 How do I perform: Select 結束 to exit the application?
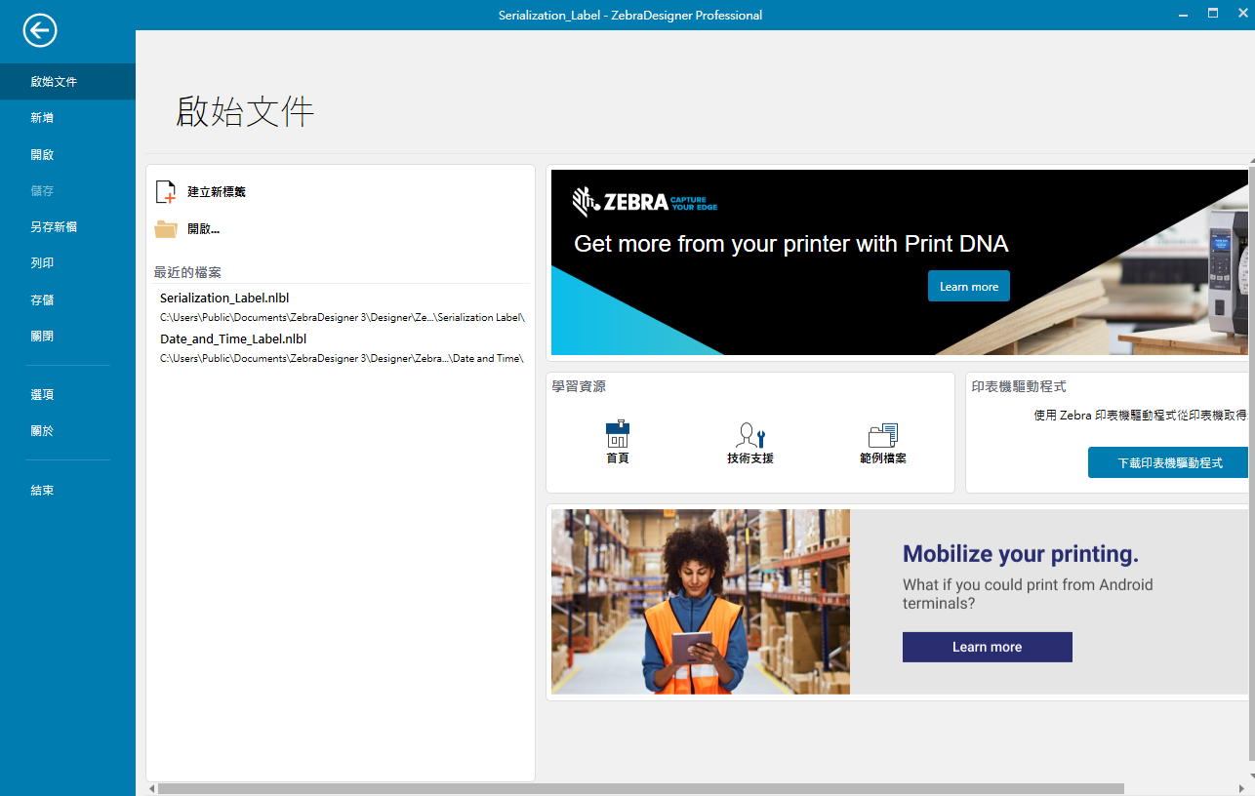point(67,491)
